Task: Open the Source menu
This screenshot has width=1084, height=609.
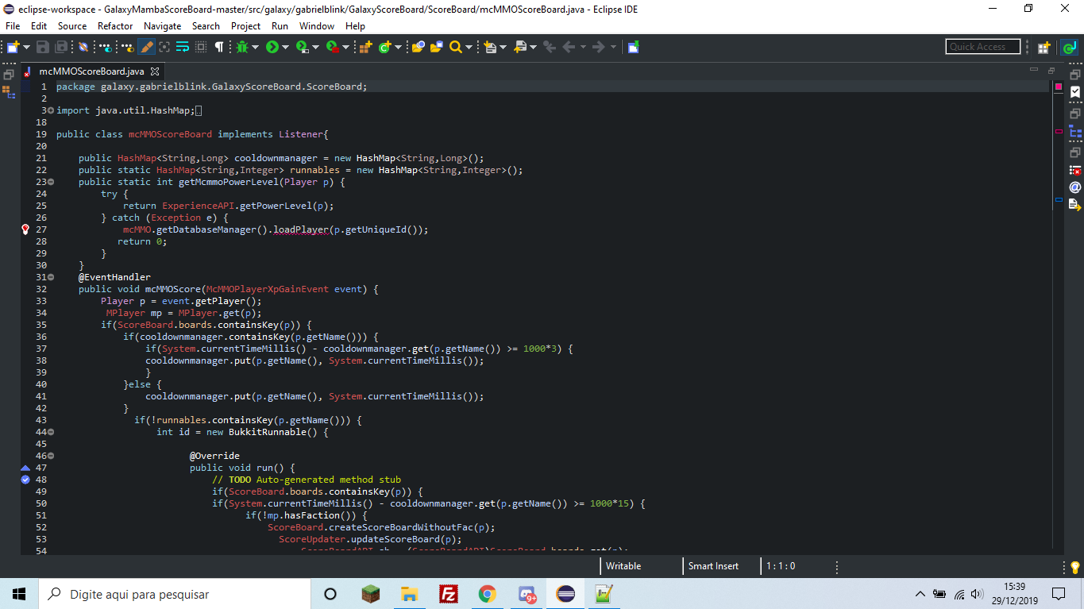Action: tap(72, 25)
